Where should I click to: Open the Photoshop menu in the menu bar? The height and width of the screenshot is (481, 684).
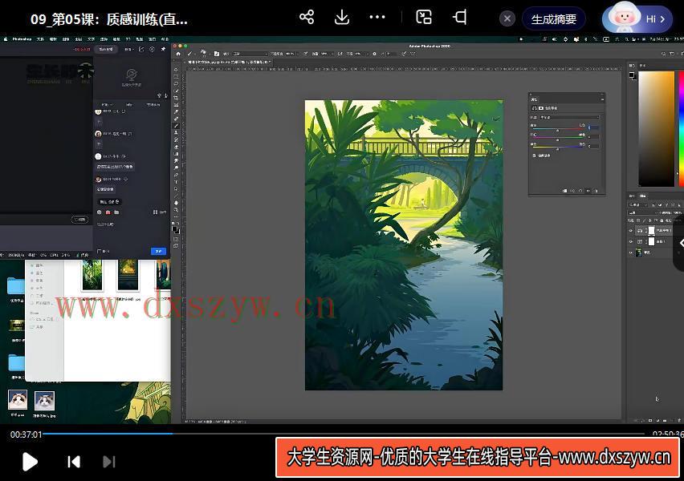pos(22,39)
